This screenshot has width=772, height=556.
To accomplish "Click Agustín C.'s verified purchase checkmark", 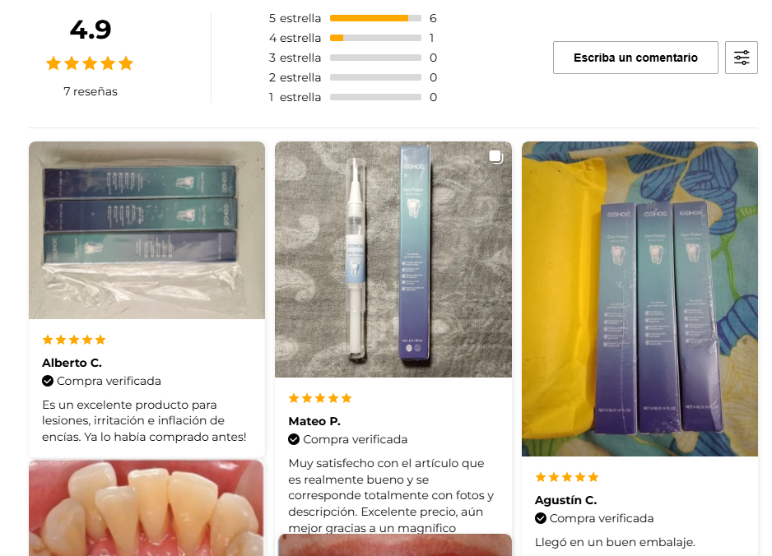I will 541,518.
